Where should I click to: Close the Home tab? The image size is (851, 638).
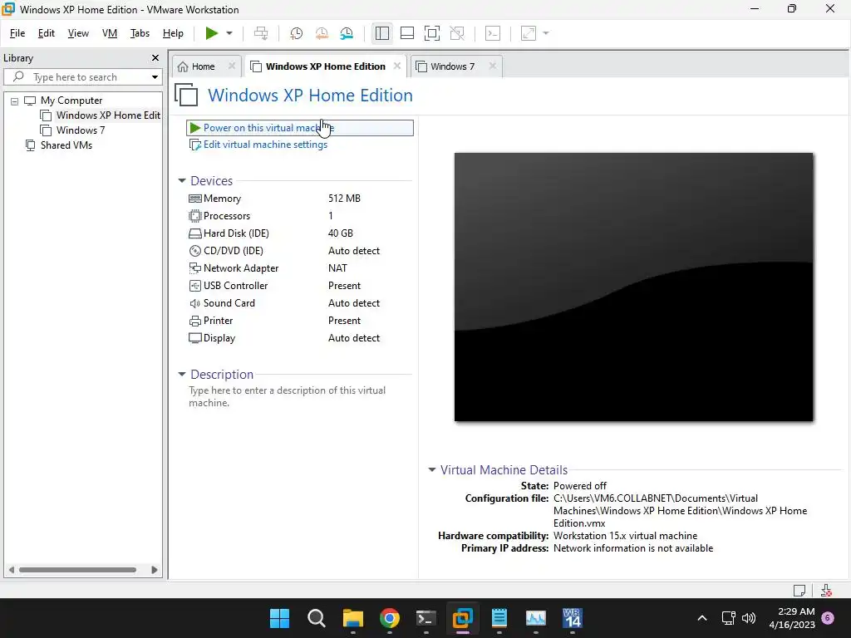click(x=232, y=66)
